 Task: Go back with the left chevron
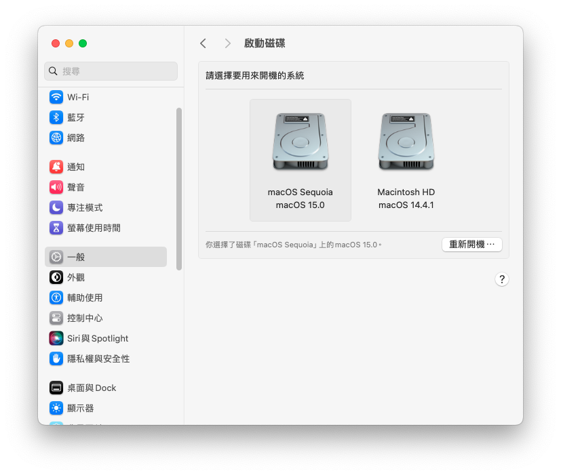[204, 43]
